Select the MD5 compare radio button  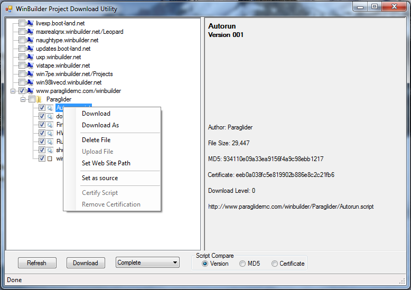(242, 264)
